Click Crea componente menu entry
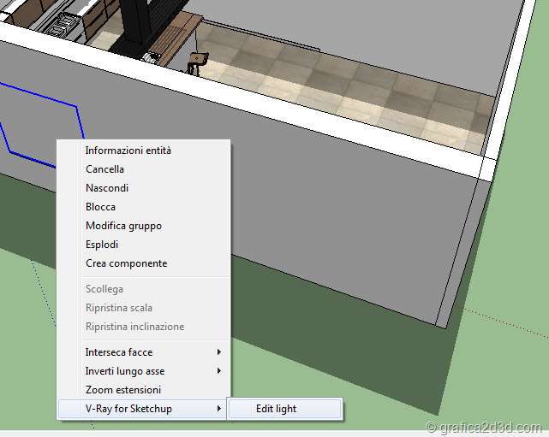The height and width of the screenshot is (437, 549). coord(126,263)
